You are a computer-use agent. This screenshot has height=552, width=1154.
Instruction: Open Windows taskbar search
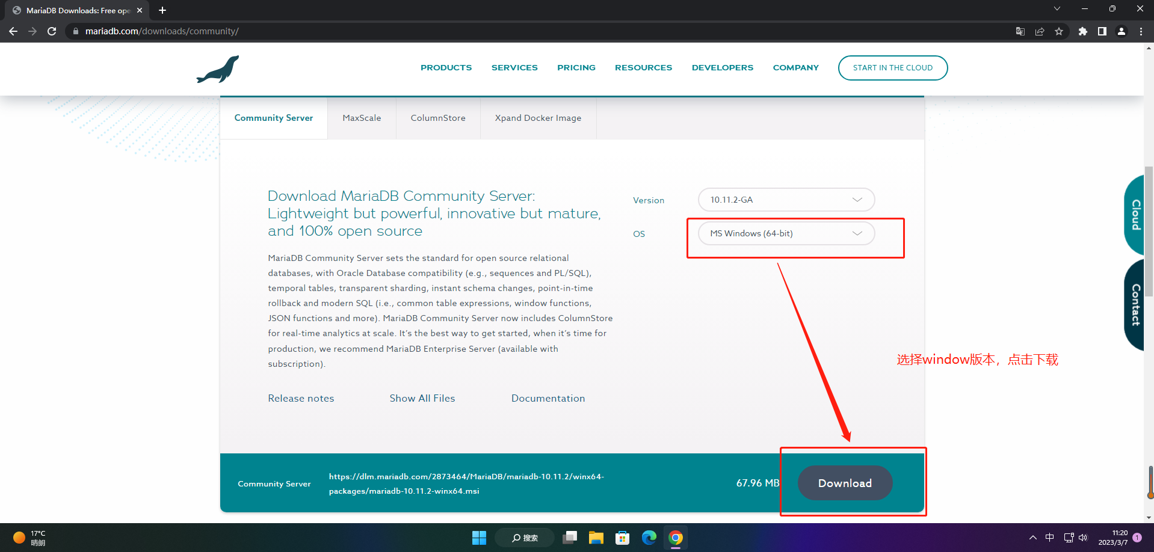click(525, 538)
